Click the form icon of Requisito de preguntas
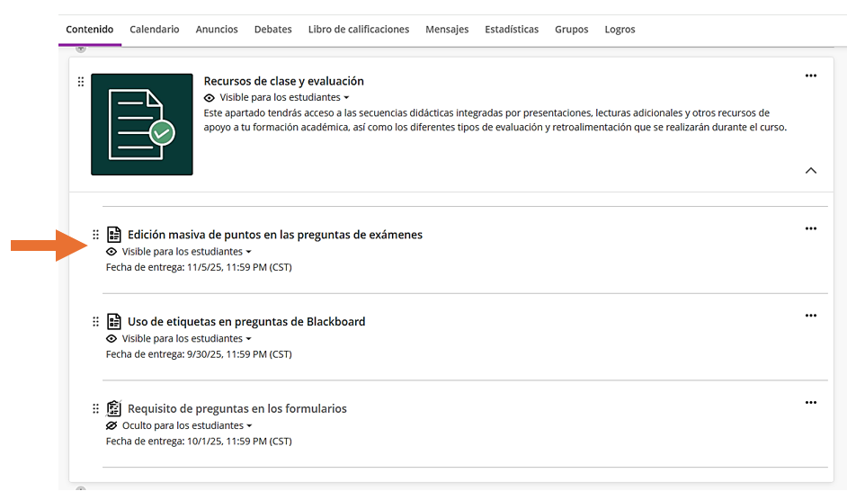Image resolution: width=856 pixels, height=500 pixels. click(x=114, y=408)
